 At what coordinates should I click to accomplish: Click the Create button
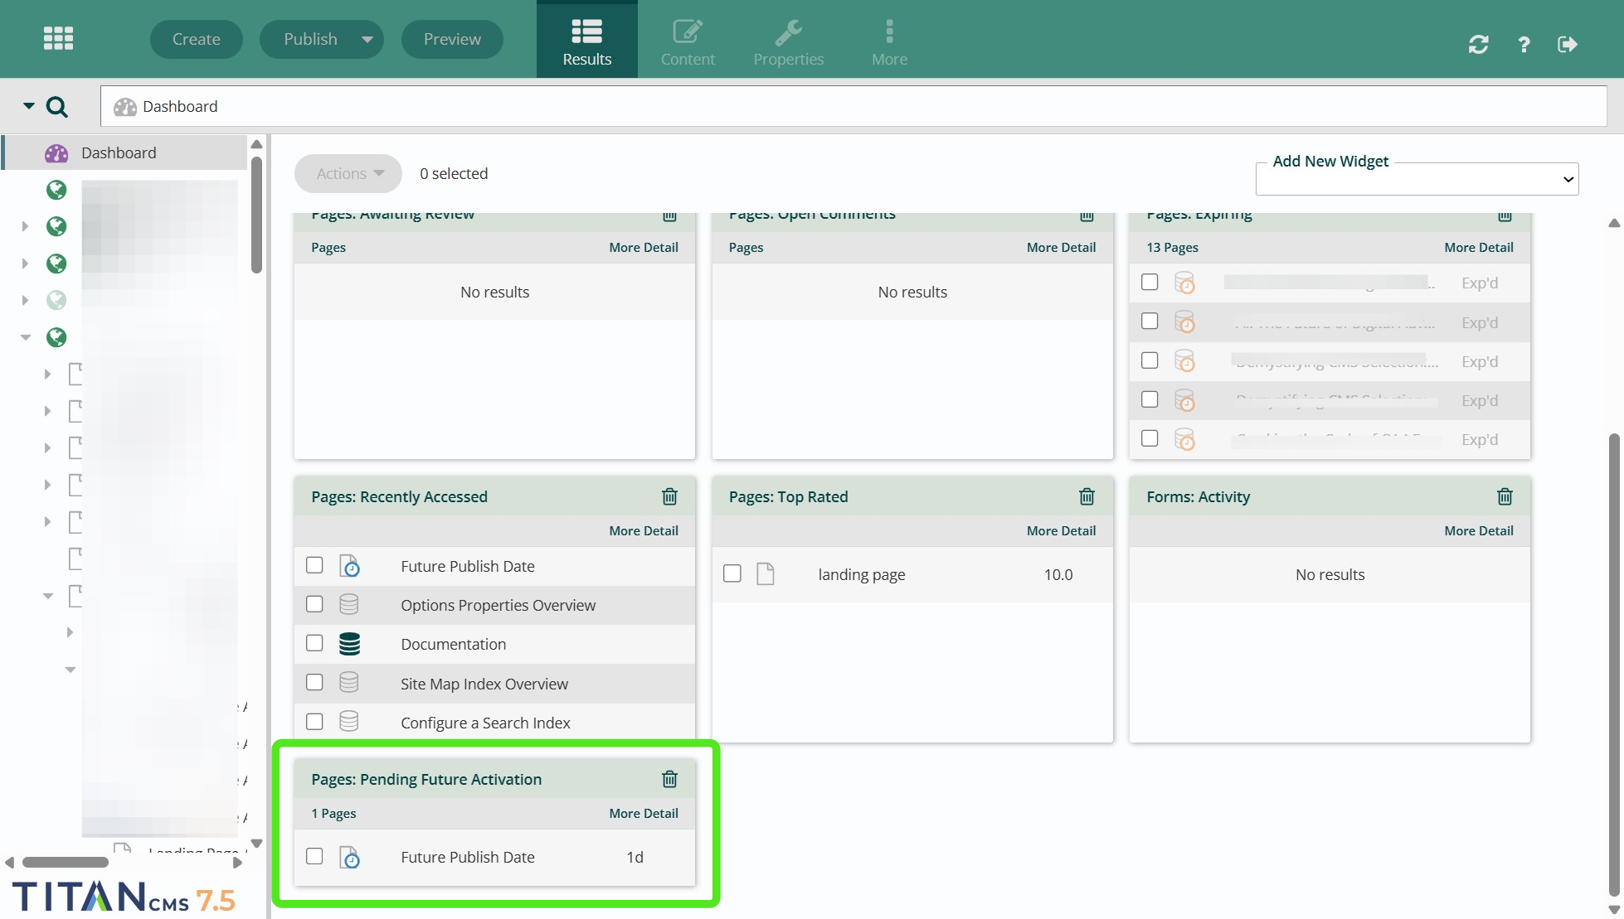pos(196,39)
